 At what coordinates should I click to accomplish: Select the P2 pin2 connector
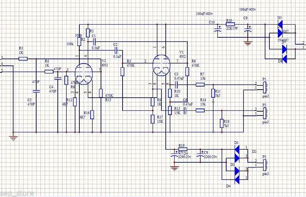(x=265, y=114)
